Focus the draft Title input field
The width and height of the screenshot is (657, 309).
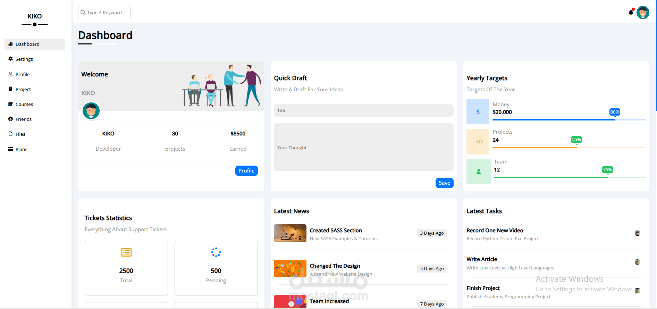[363, 110]
